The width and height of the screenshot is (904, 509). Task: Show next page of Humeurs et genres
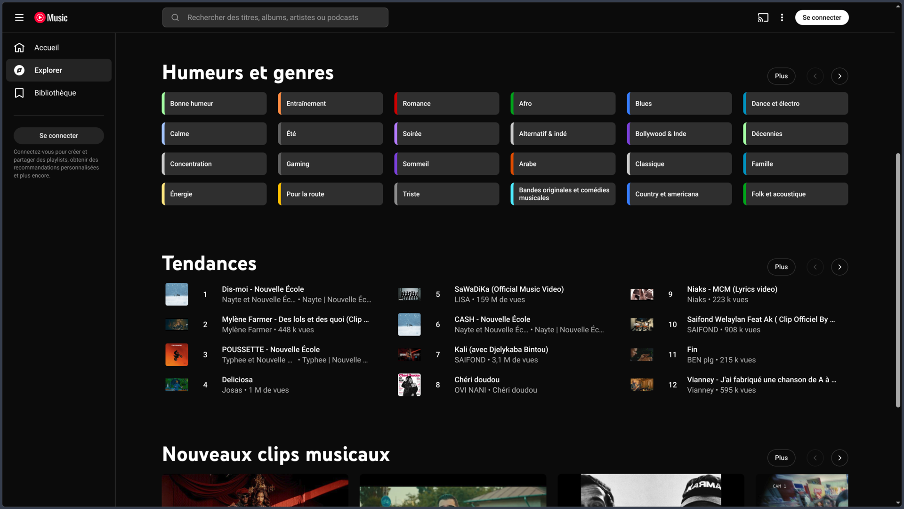click(839, 76)
